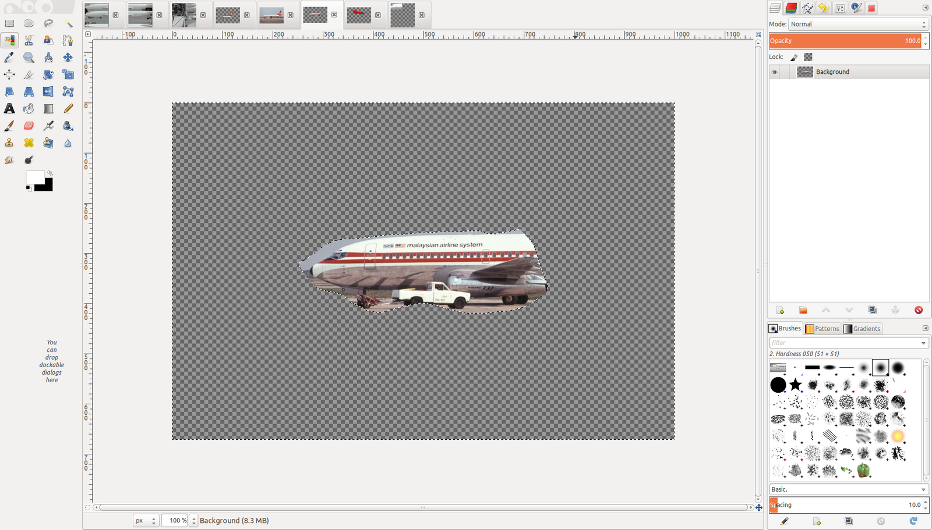Switch to the Brushes tab
The height and width of the screenshot is (530, 932).
pyautogui.click(x=785, y=329)
